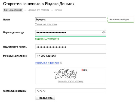
Task: Click the 'Мобильный телефон' label
Action: coord(15,56)
